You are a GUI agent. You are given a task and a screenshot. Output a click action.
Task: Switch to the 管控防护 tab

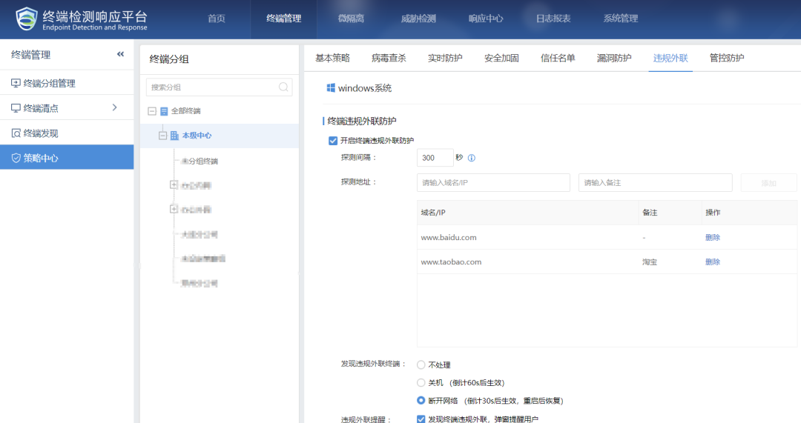point(727,59)
